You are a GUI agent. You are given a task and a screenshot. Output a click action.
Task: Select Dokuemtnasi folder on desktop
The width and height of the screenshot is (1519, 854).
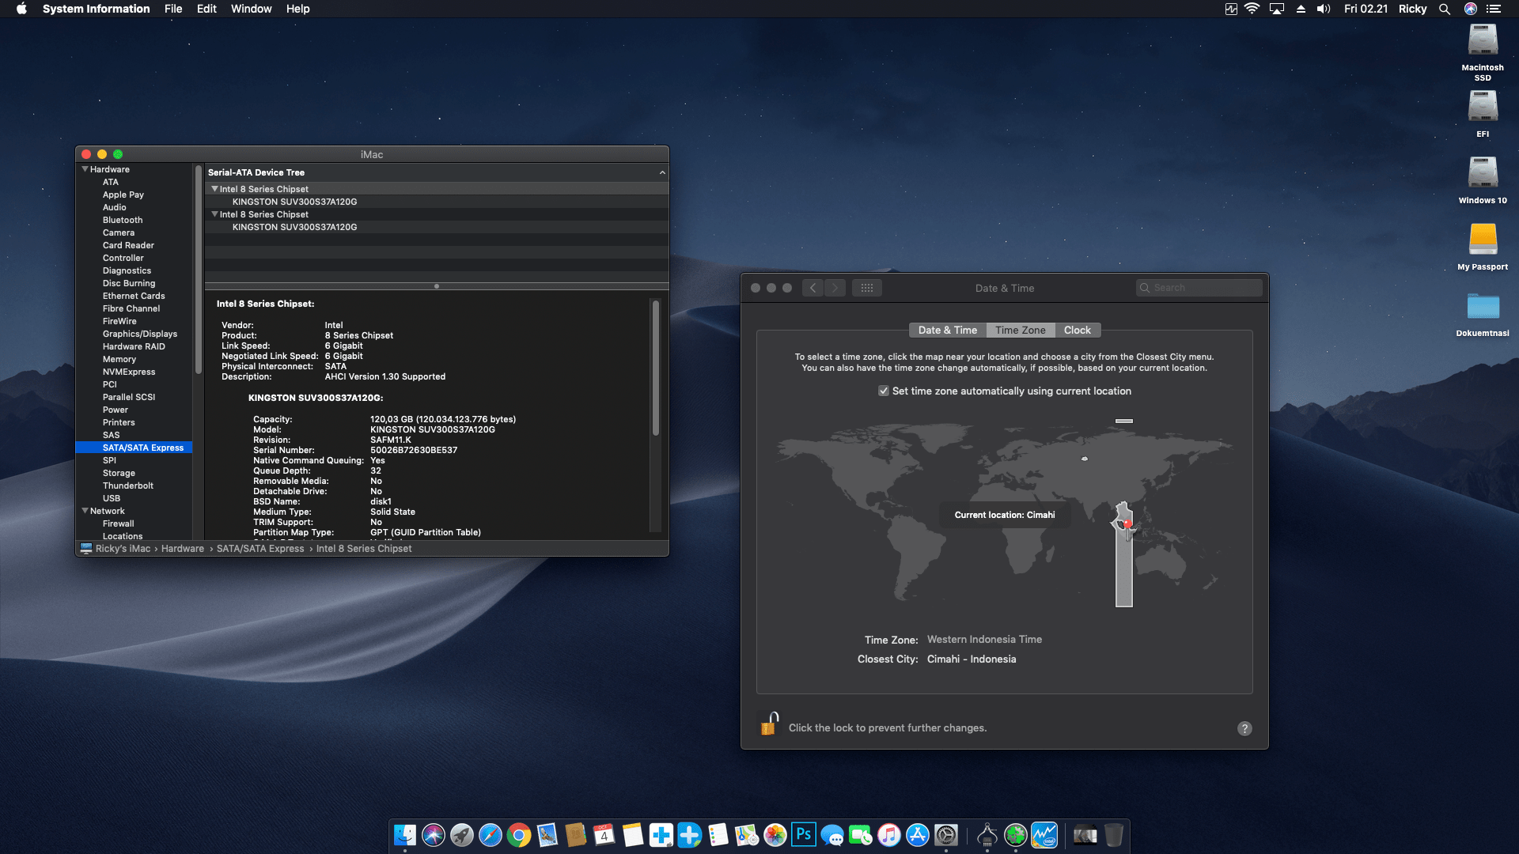coord(1483,307)
